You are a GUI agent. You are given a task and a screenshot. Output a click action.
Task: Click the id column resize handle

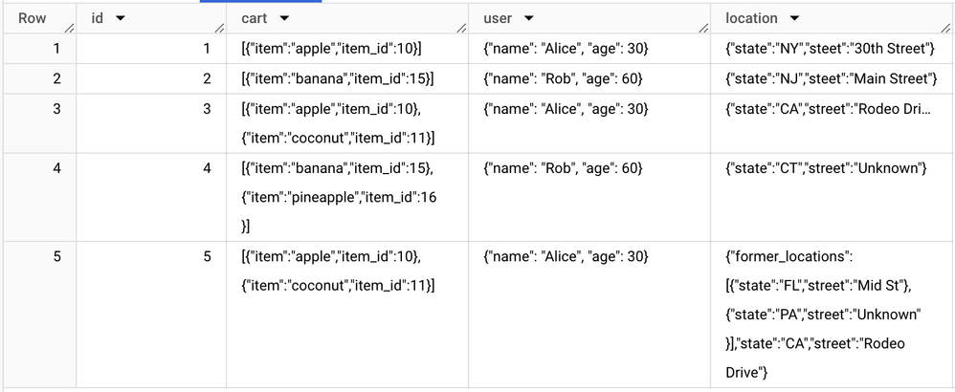[x=220, y=28]
